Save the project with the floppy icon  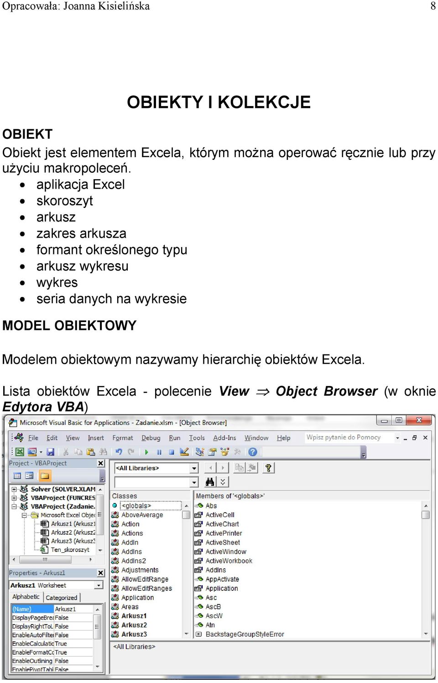pyautogui.click(x=50, y=452)
